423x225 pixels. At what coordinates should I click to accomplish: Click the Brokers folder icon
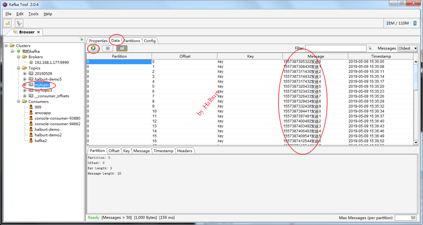[x=25, y=57]
